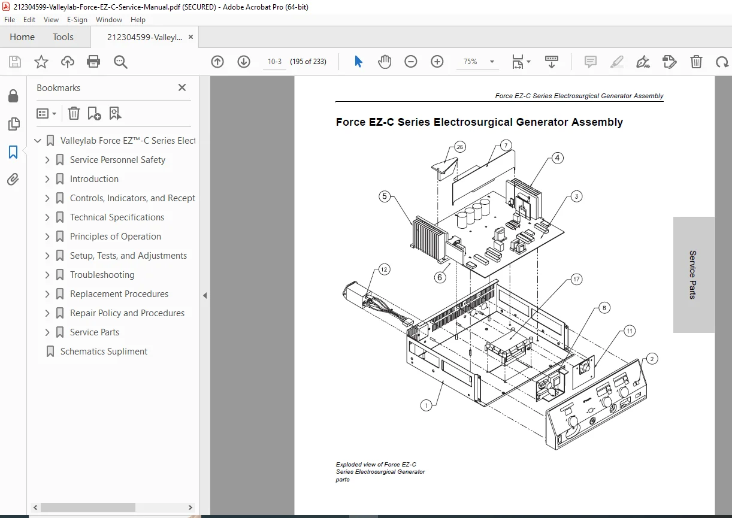
Task: Open Schematics Supliment bookmark
Action: point(104,352)
